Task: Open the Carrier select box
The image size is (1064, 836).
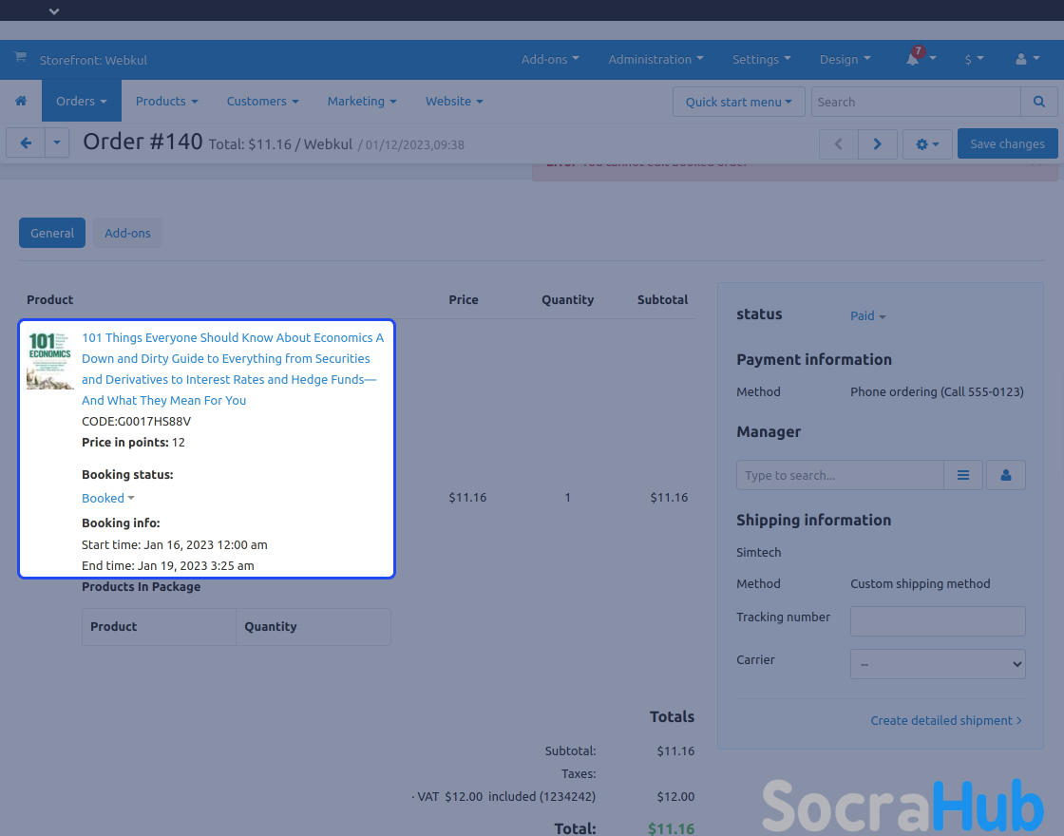Action: (938, 664)
